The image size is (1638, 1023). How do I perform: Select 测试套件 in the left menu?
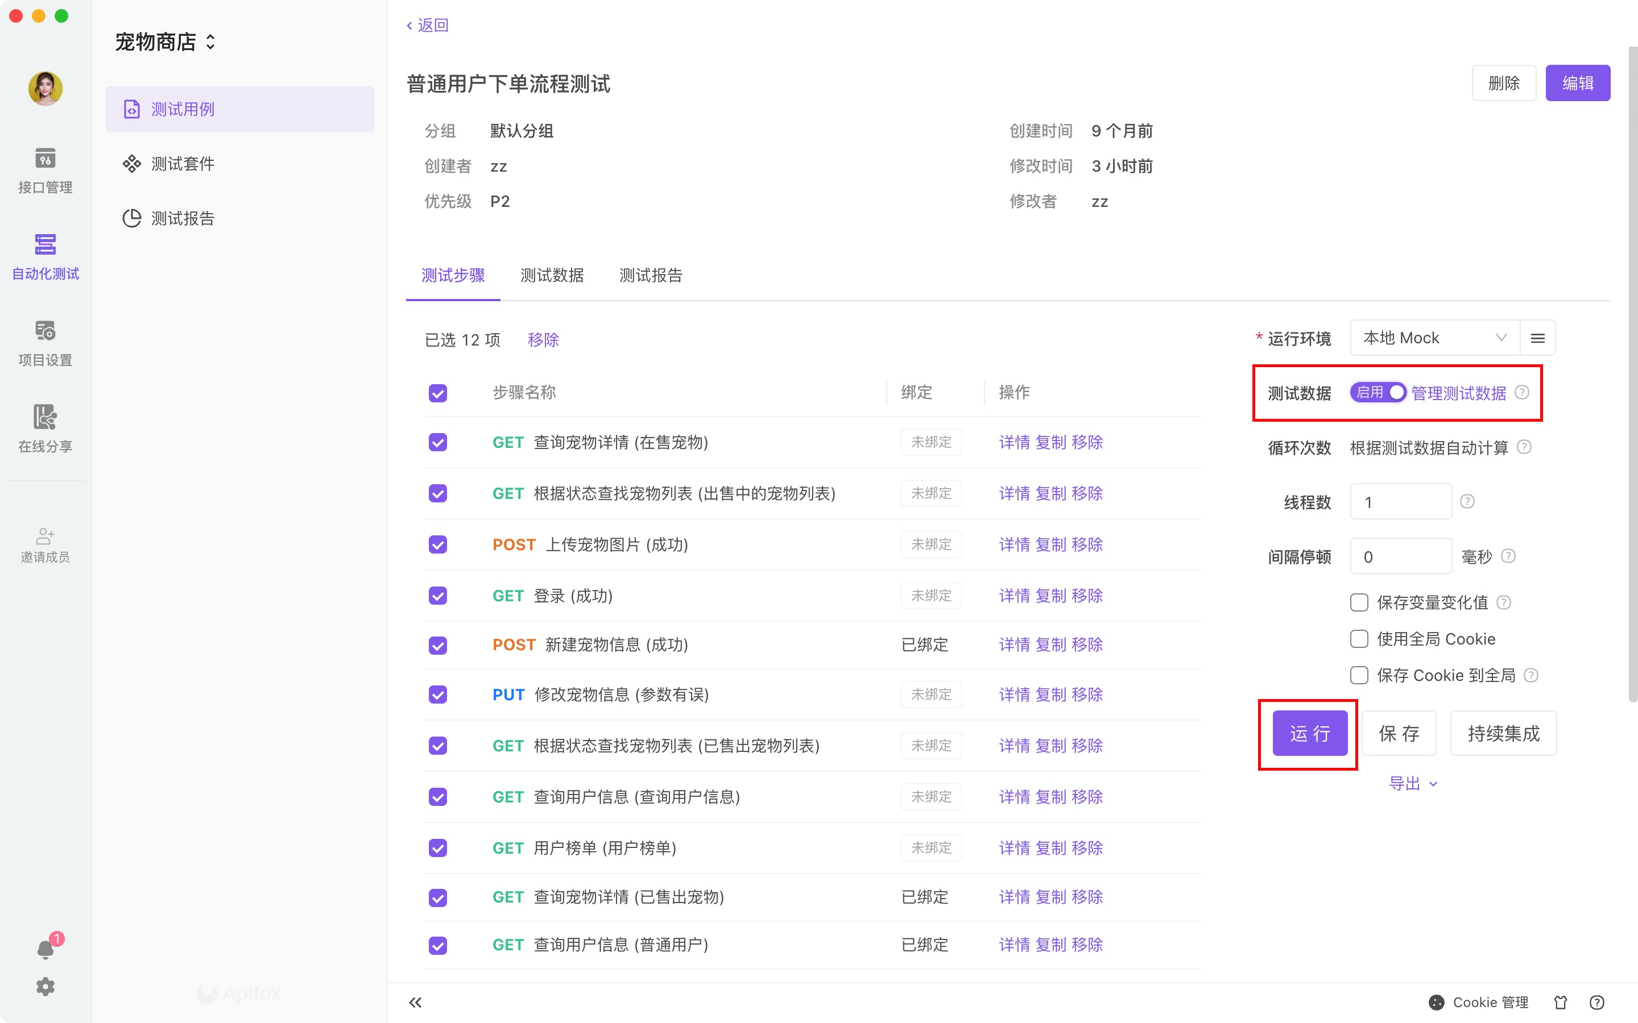(182, 164)
